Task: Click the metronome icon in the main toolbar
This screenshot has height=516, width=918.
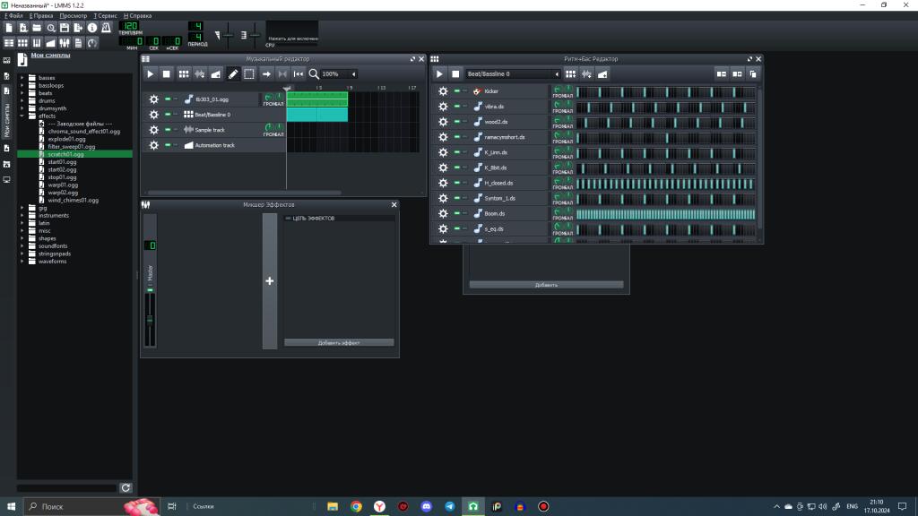Action: pos(106,28)
